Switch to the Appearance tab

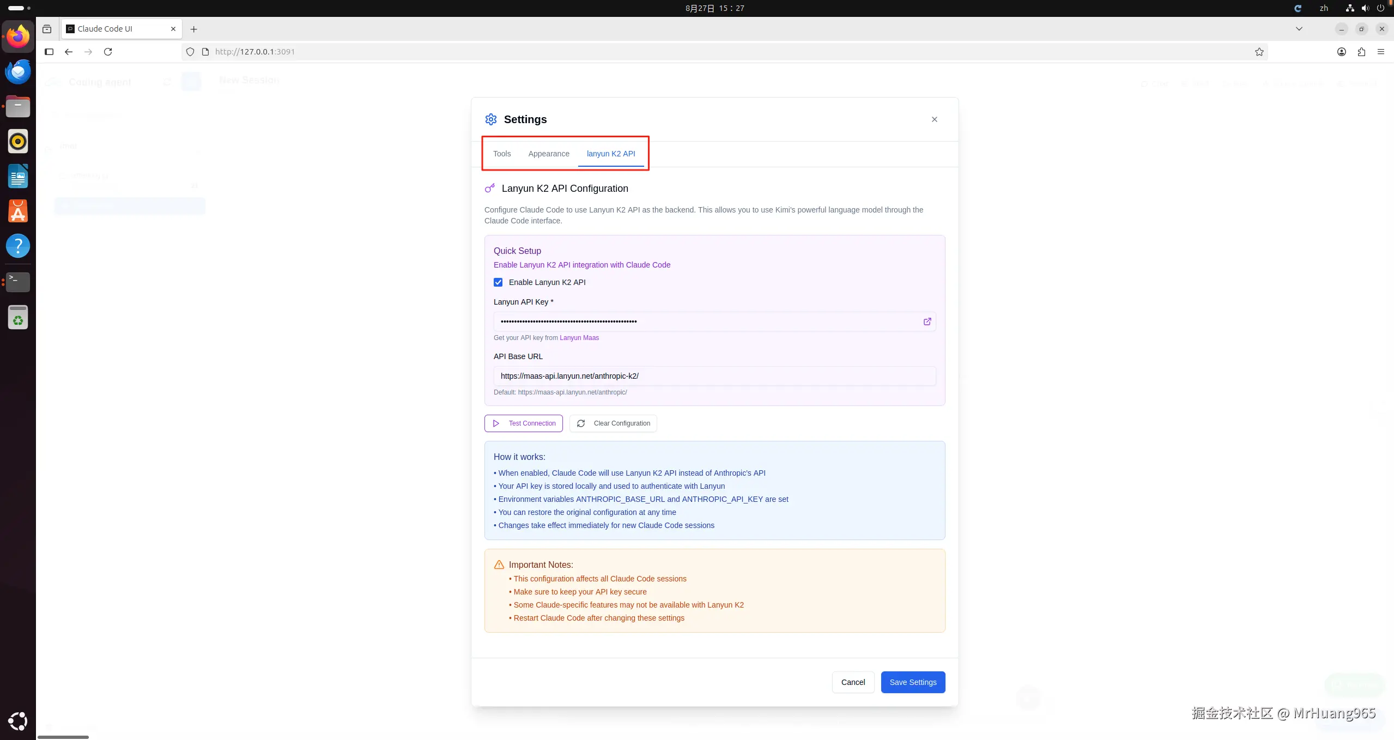(548, 154)
